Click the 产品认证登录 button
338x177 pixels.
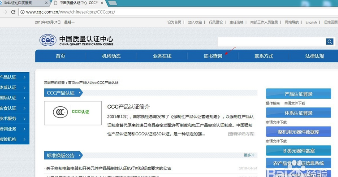coord(298,94)
